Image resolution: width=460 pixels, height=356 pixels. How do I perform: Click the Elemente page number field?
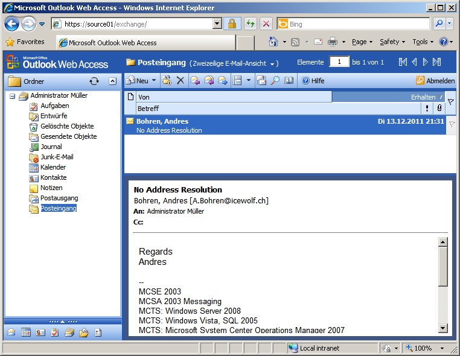[x=339, y=62]
